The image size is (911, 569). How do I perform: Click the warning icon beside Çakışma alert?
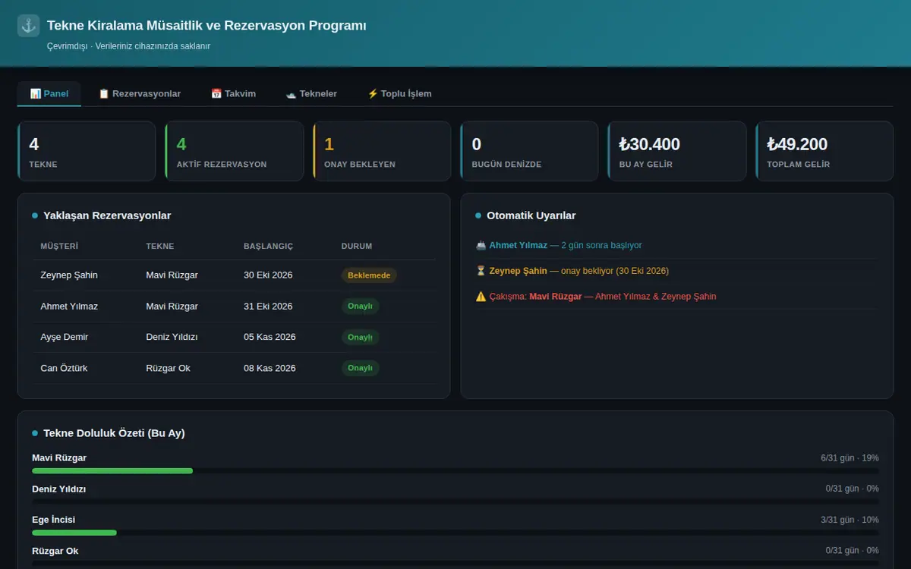481,297
